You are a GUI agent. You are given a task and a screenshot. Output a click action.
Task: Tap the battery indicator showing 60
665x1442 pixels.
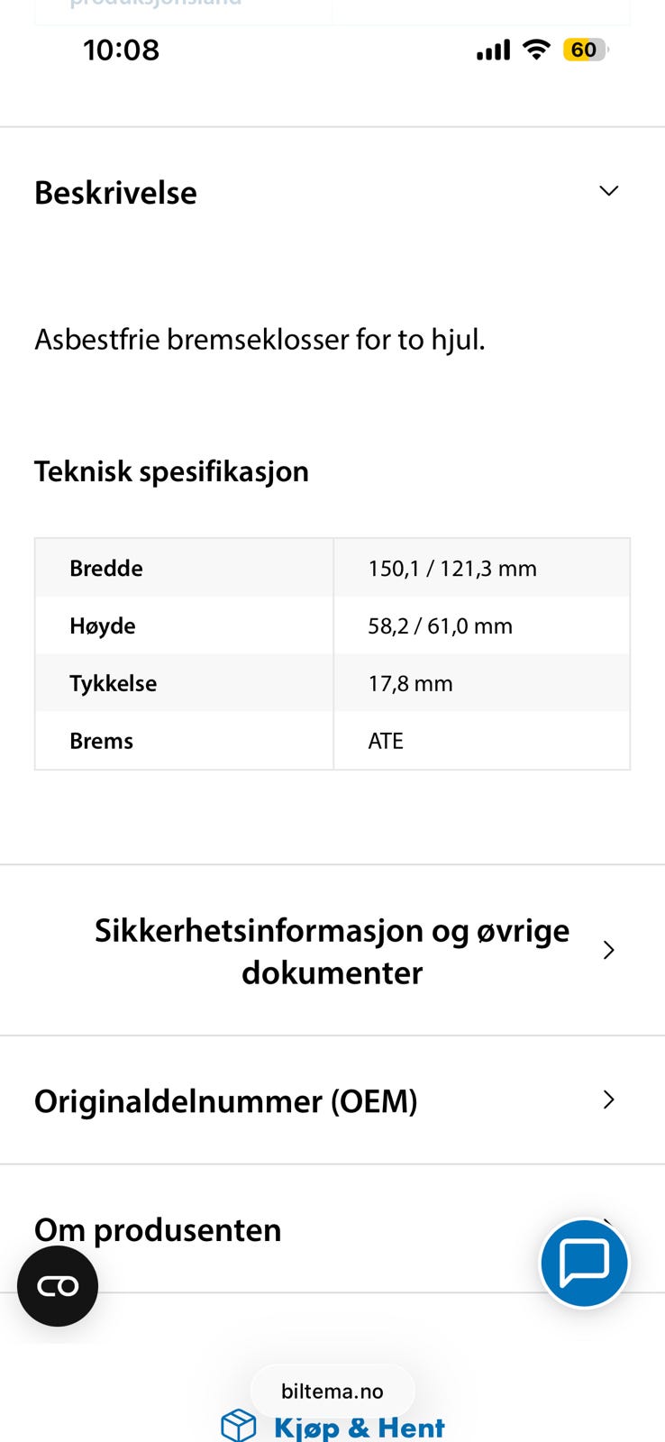click(x=586, y=50)
